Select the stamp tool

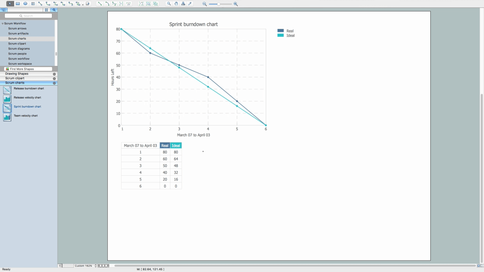point(183,4)
